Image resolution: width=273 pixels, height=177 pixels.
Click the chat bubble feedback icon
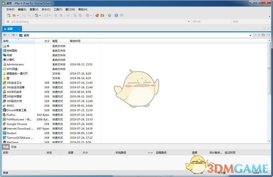[x=121, y=15]
